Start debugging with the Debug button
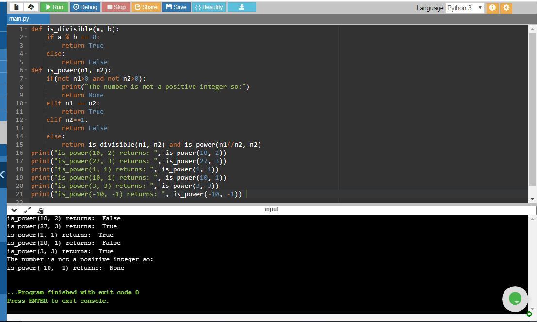 tap(85, 7)
